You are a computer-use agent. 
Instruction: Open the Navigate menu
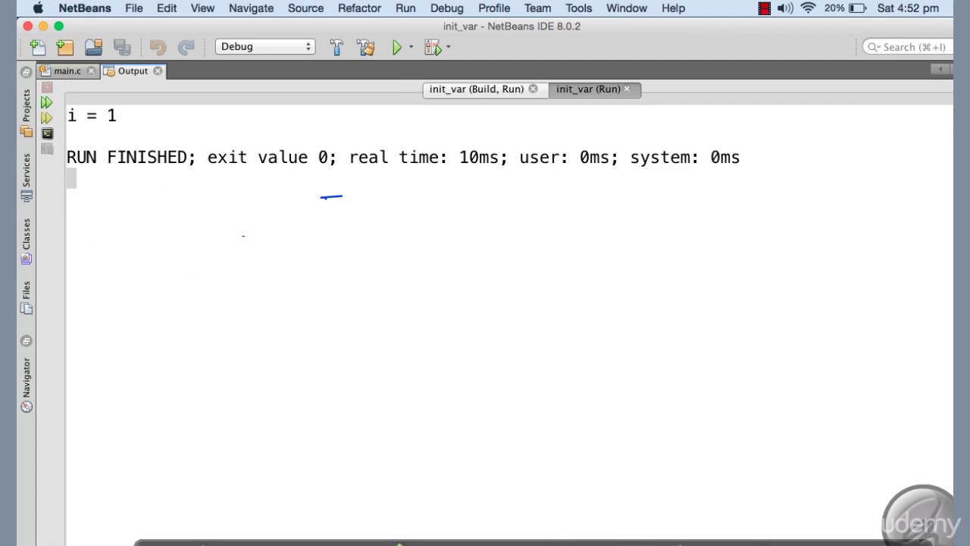pos(251,8)
